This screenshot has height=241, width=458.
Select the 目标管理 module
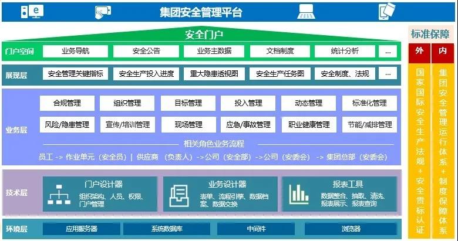(x=188, y=103)
